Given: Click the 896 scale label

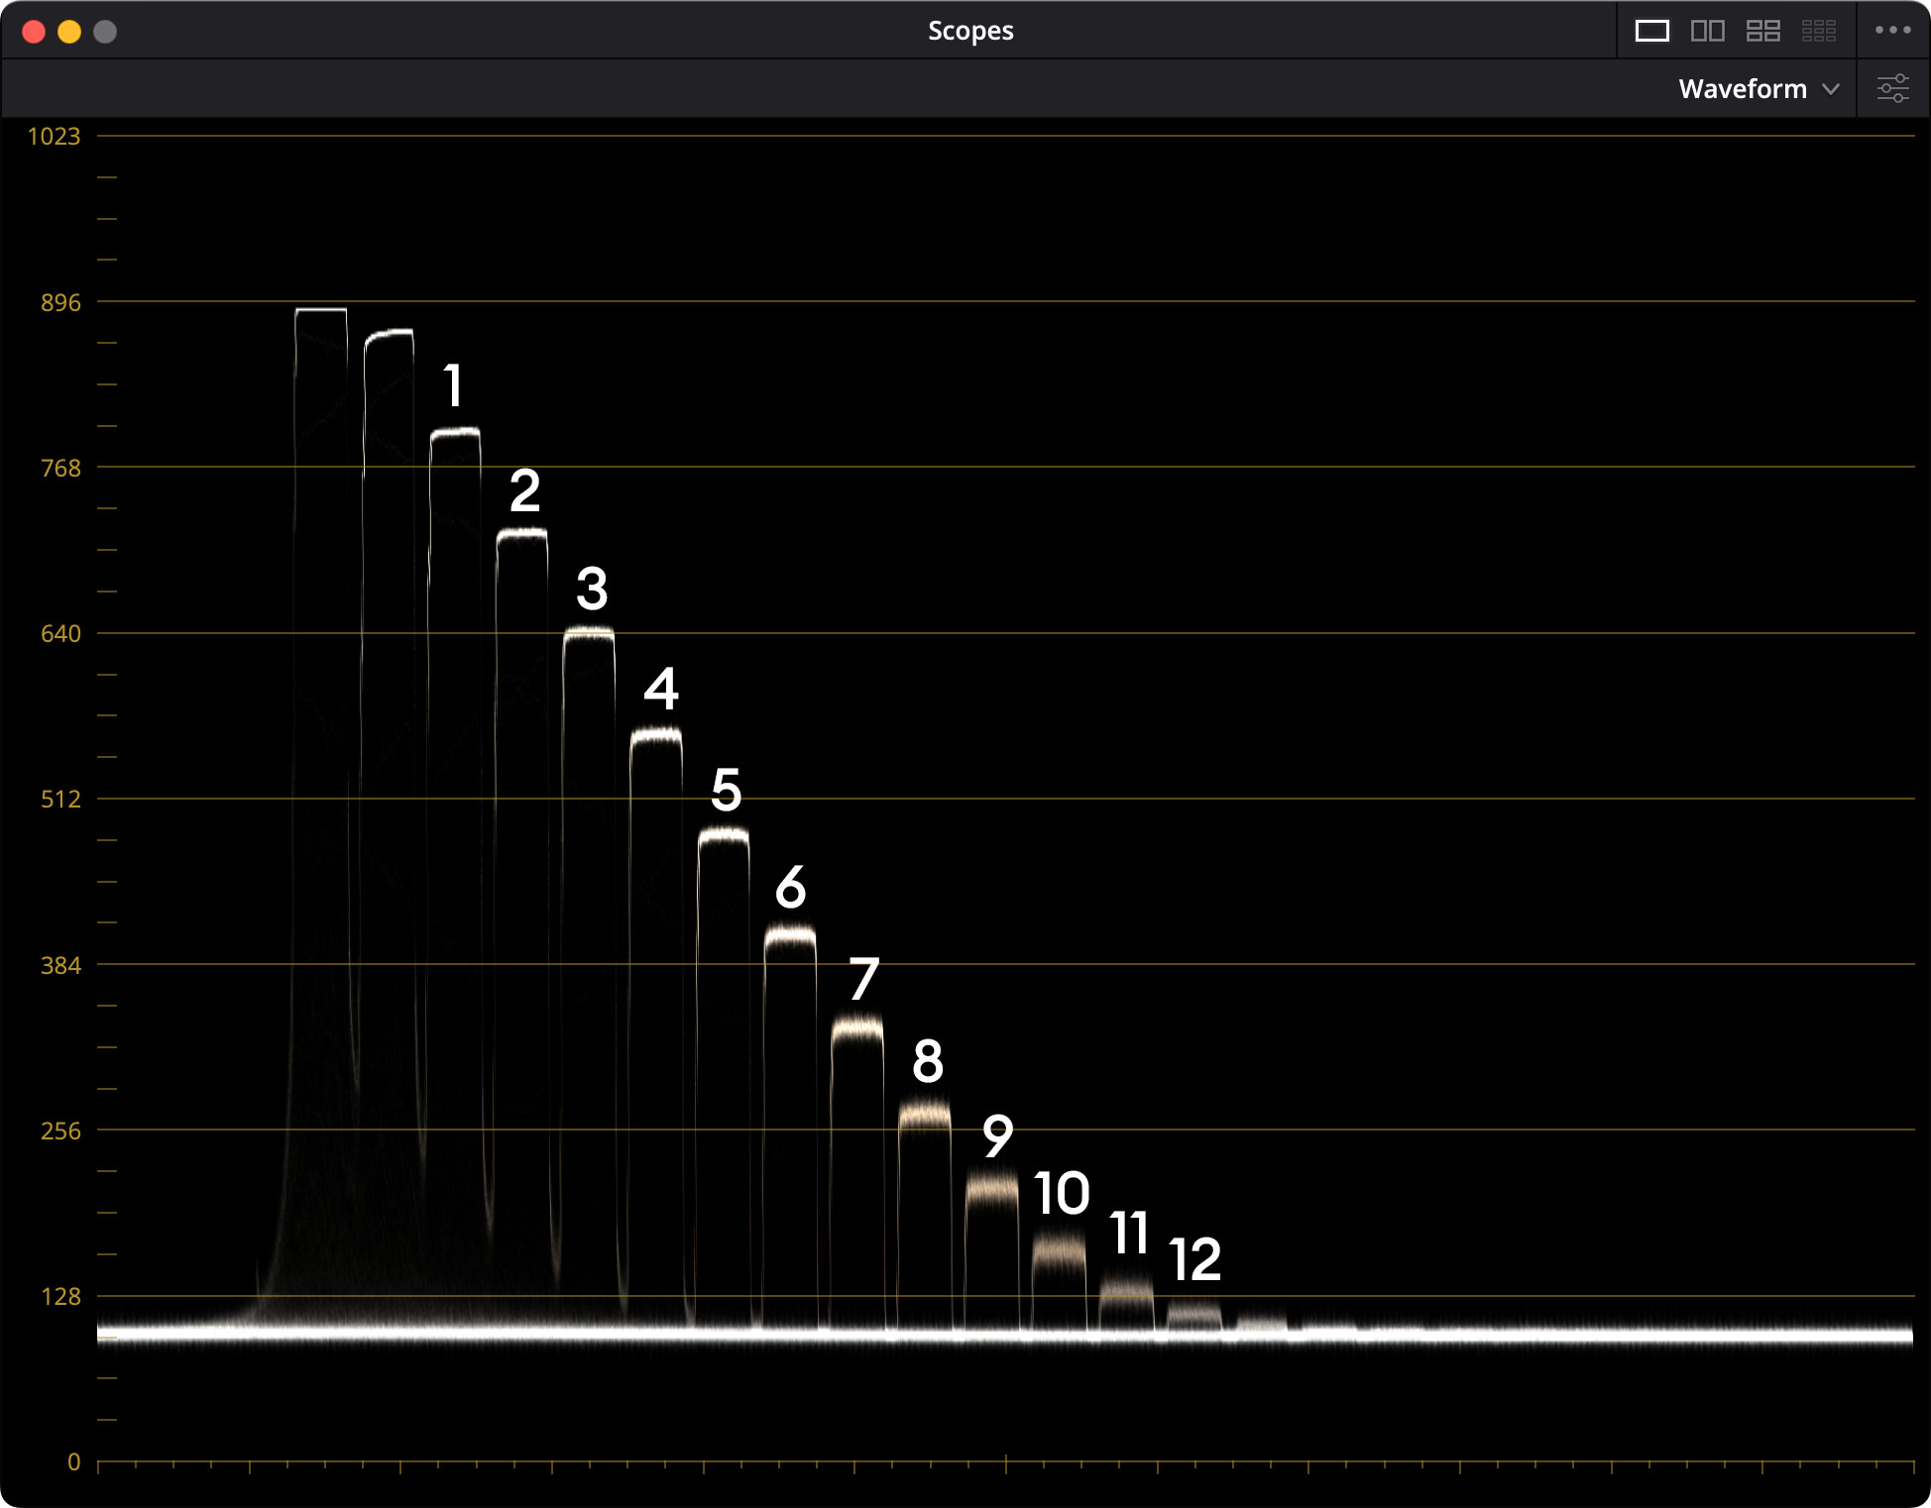Looking at the screenshot, I should tap(60, 302).
